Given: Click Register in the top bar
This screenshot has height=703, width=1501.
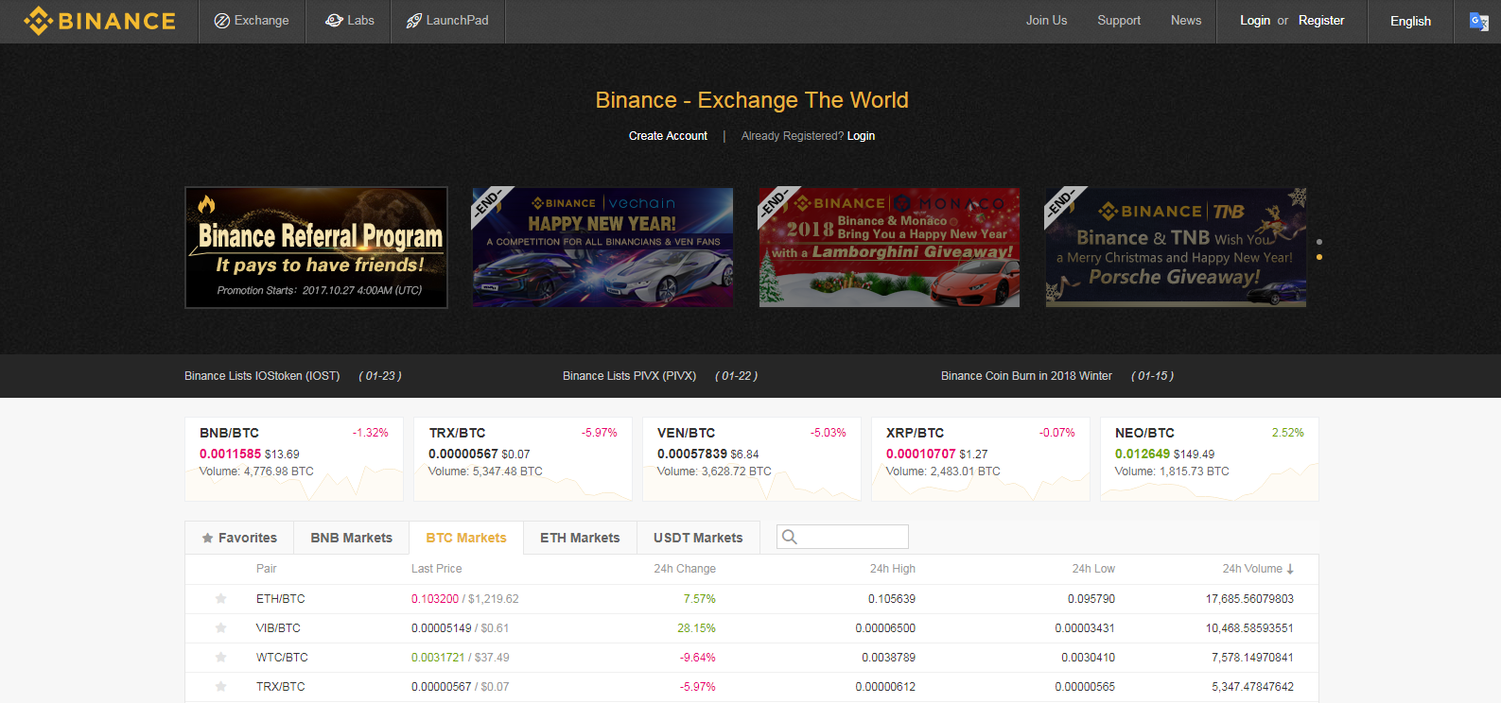Looking at the screenshot, I should [x=1321, y=20].
